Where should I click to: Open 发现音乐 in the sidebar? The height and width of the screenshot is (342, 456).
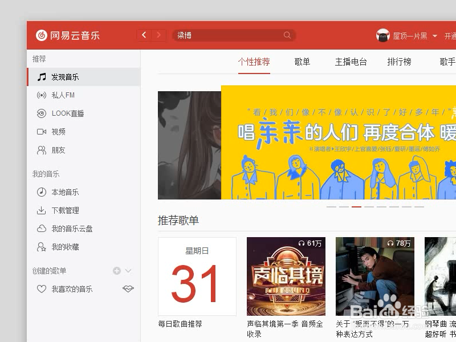click(84, 77)
